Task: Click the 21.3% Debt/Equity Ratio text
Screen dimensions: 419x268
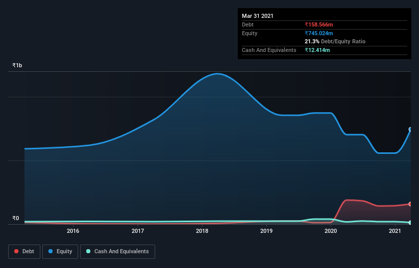Action: (335, 41)
